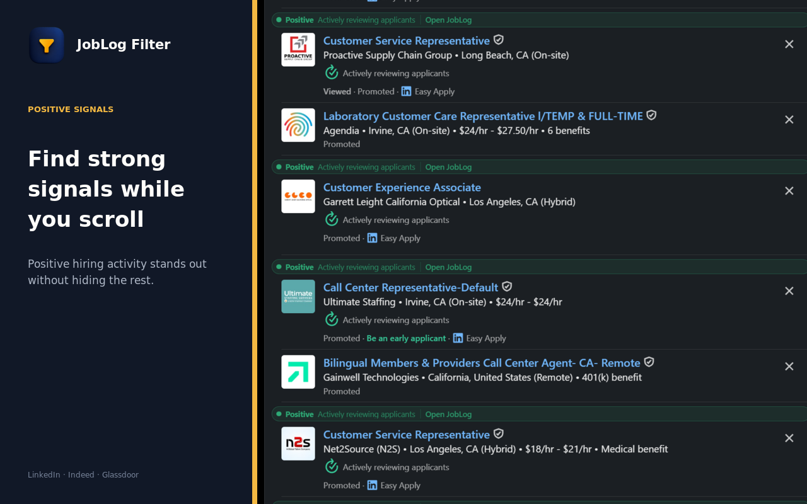The image size is (807, 504).
Task: Dismiss the Customer Experience Associate job
Action: pyautogui.click(x=789, y=191)
